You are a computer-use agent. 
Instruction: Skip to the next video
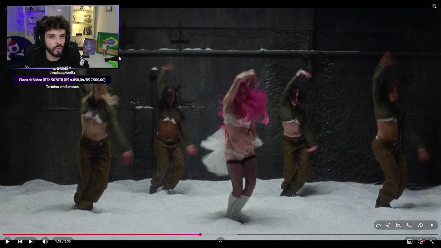tap(31, 241)
